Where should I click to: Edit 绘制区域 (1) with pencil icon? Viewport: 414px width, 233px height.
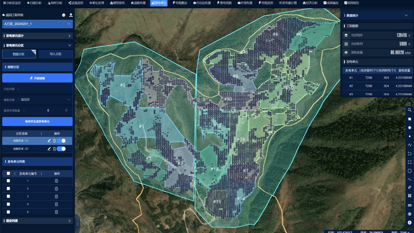click(49, 141)
